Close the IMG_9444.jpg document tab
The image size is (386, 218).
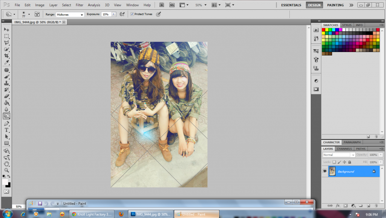click(x=64, y=22)
